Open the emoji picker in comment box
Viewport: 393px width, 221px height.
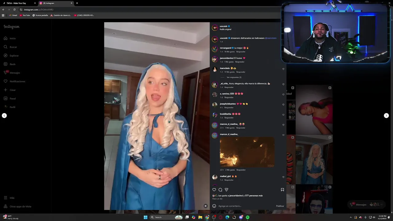(214, 206)
